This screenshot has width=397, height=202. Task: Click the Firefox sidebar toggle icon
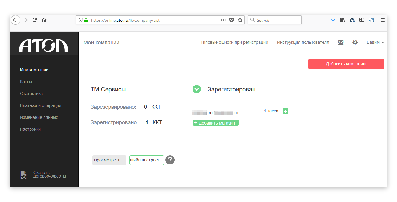pyautogui.click(x=362, y=20)
